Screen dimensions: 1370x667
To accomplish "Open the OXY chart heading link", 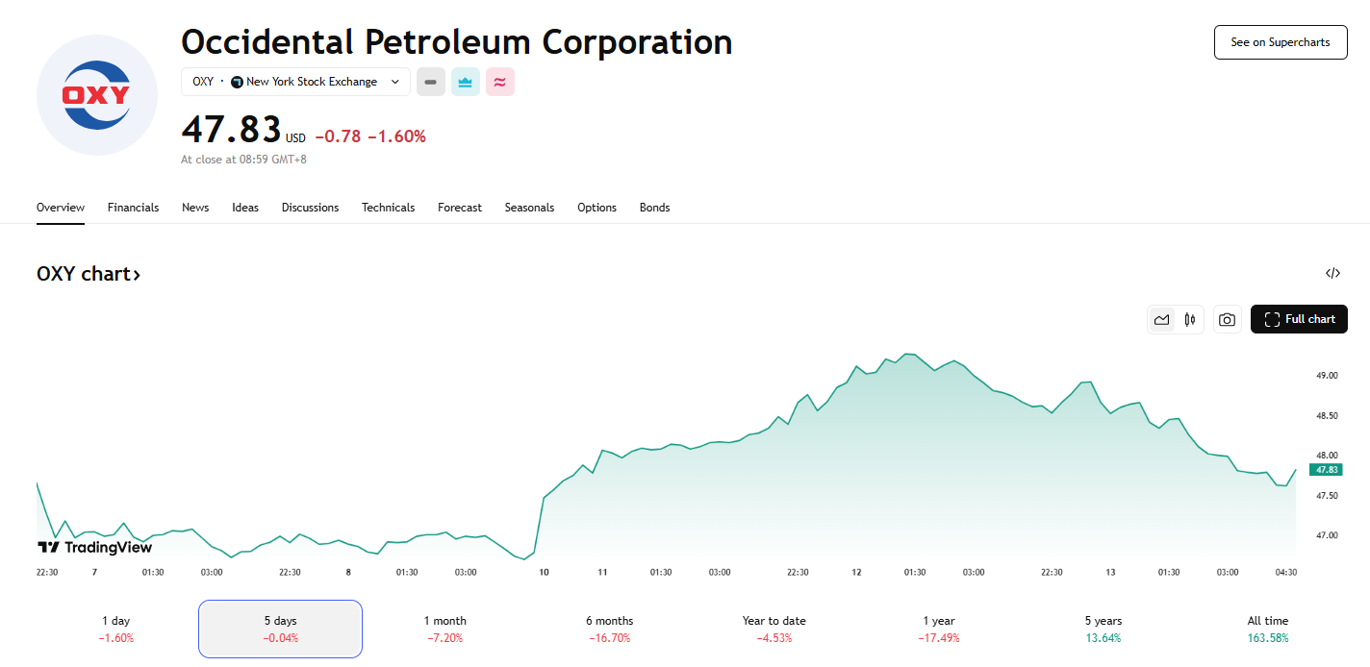I will click(89, 274).
